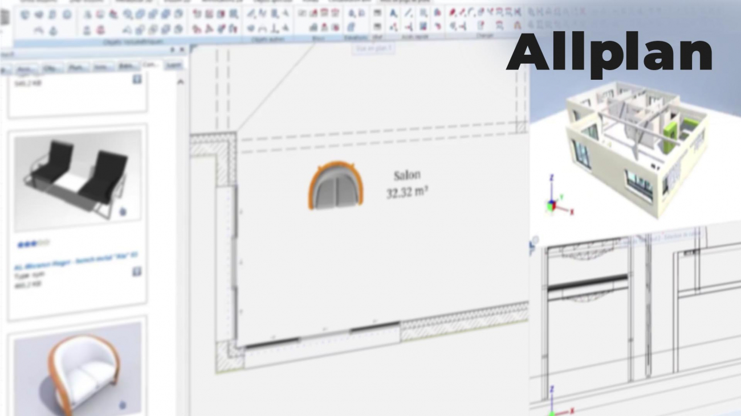
Task: Select the sofa symbol in Salon room
Action: coord(336,185)
